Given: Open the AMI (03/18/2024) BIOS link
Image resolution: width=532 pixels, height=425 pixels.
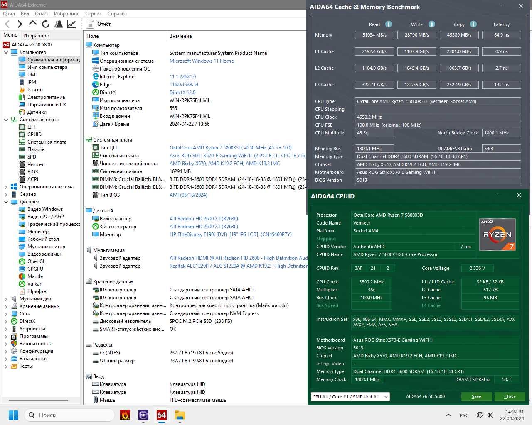Looking at the screenshot, I should coord(188,195).
